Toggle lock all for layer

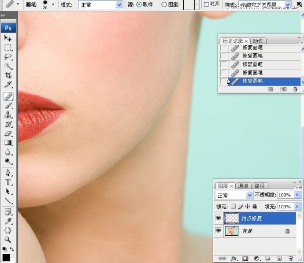pyautogui.click(x=255, y=207)
